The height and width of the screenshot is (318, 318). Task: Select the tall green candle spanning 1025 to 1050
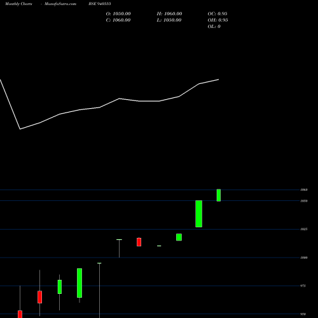point(198,214)
